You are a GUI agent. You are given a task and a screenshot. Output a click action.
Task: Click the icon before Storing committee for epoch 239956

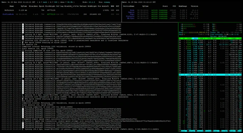click(x=23, y=107)
